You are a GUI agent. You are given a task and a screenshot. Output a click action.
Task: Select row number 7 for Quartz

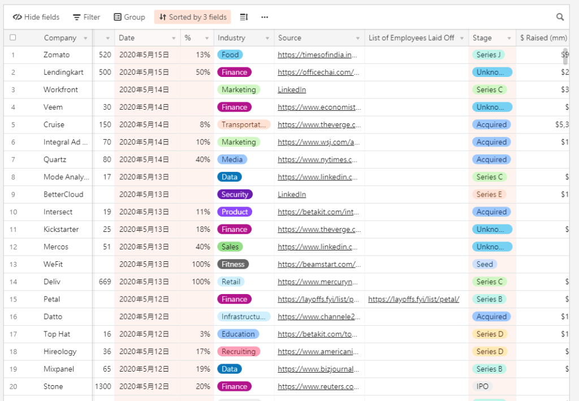[13, 159]
